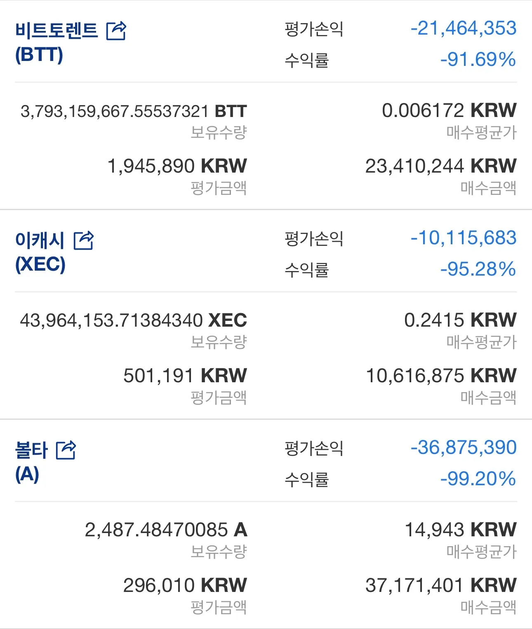This screenshot has width=532, height=629.
Task: Select XEC return rate -95.28%
Action: 478,269
